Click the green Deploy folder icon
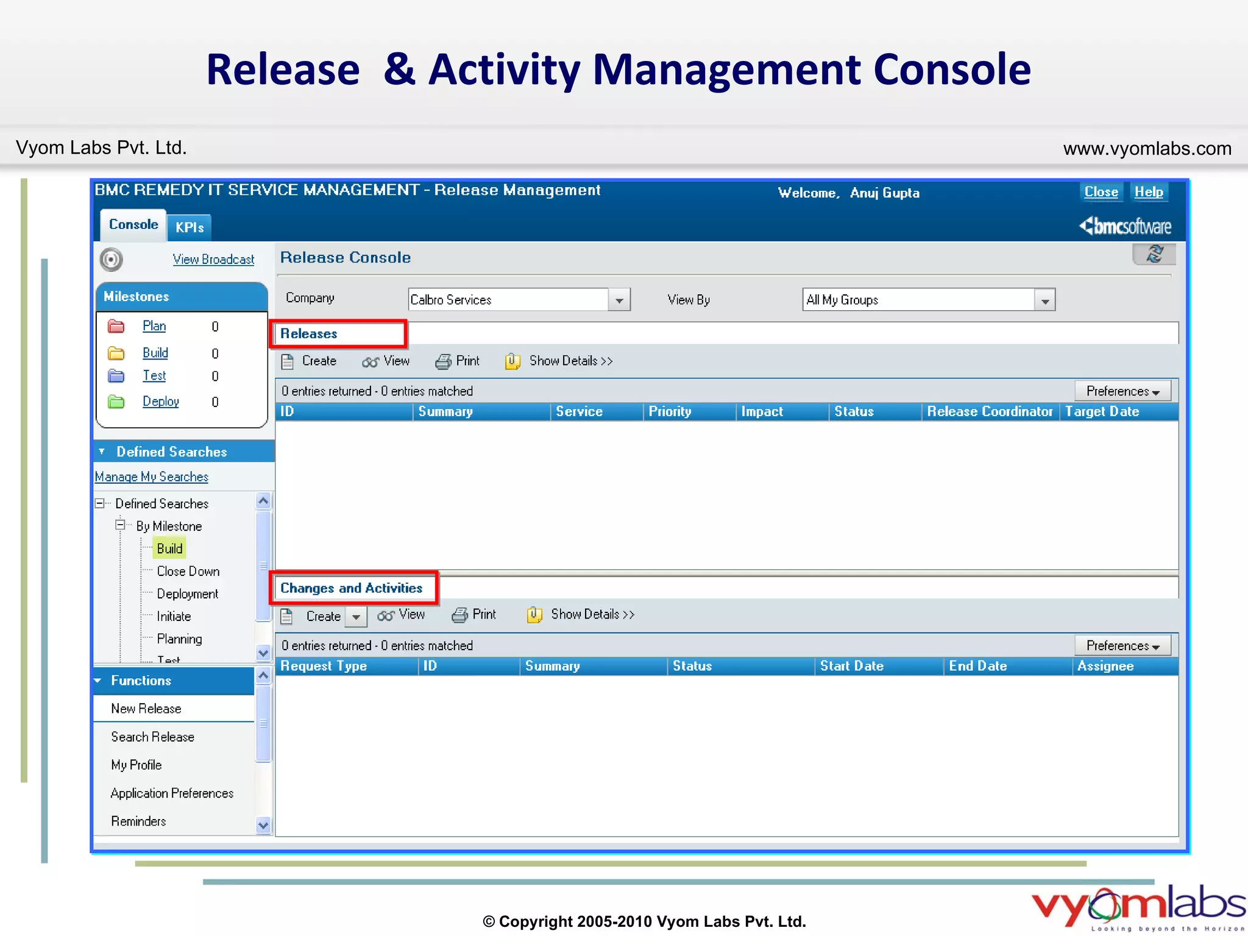The height and width of the screenshot is (936, 1248). point(116,402)
